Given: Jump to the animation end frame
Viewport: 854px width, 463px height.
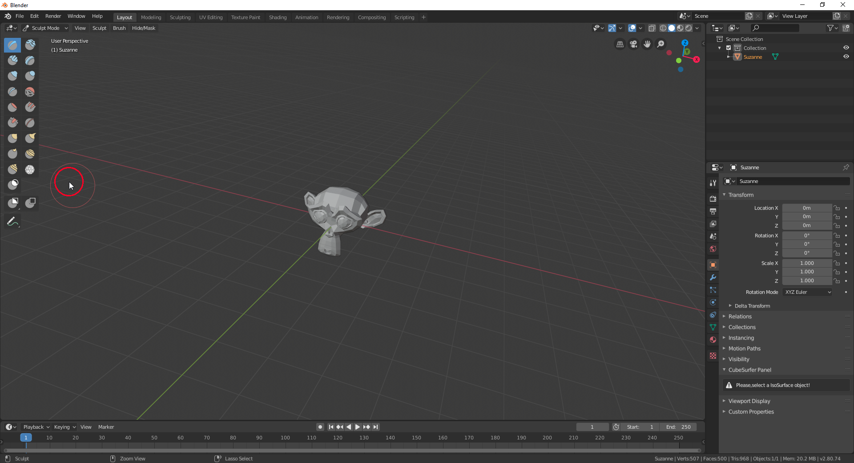Looking at the screenshot, I should pos(376,427).
